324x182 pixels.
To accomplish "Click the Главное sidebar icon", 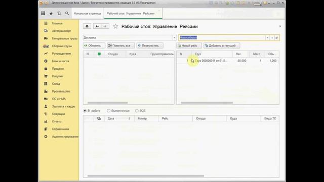I will click(46, 23).
